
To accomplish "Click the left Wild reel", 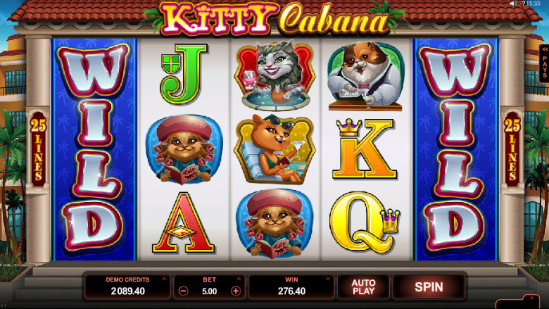I will 94,149.
